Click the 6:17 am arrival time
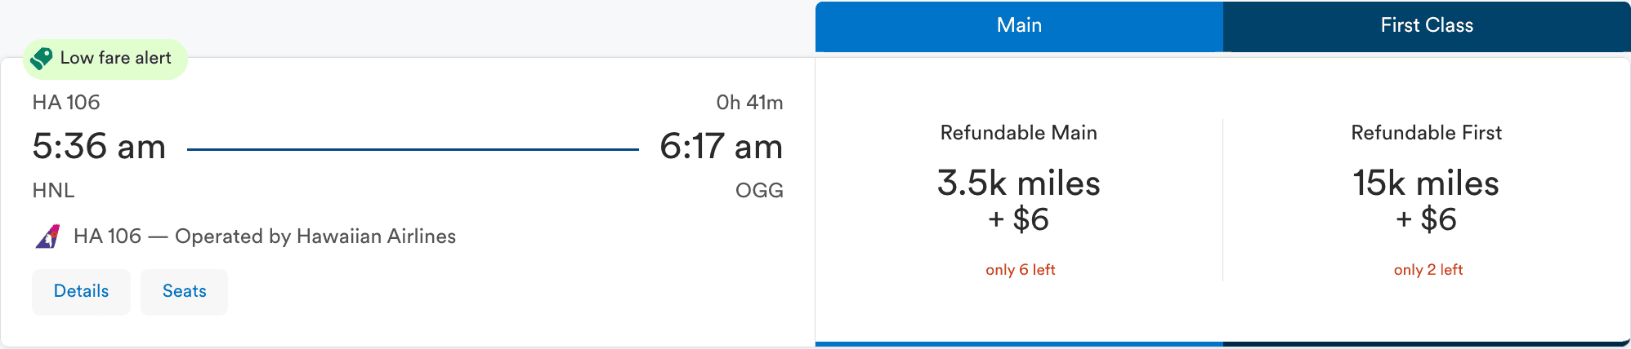Screen dimensions: 1631x349 721,147
